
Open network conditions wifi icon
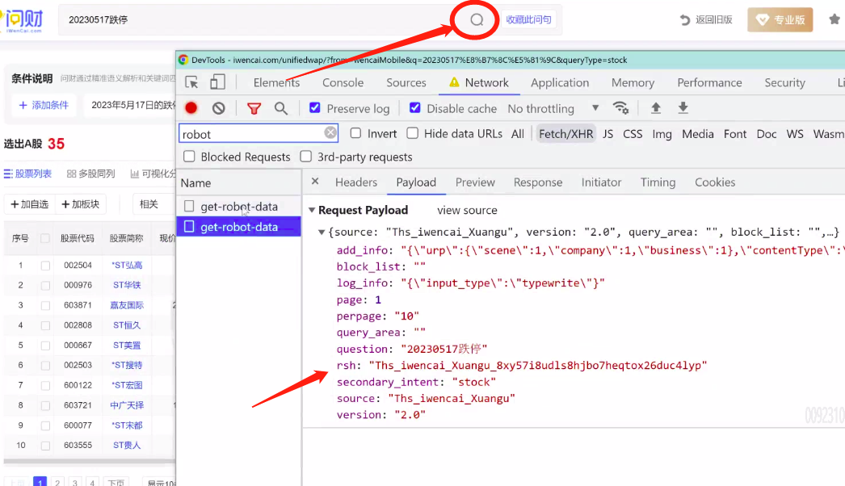pyautogui.click(x=620, y=107)
